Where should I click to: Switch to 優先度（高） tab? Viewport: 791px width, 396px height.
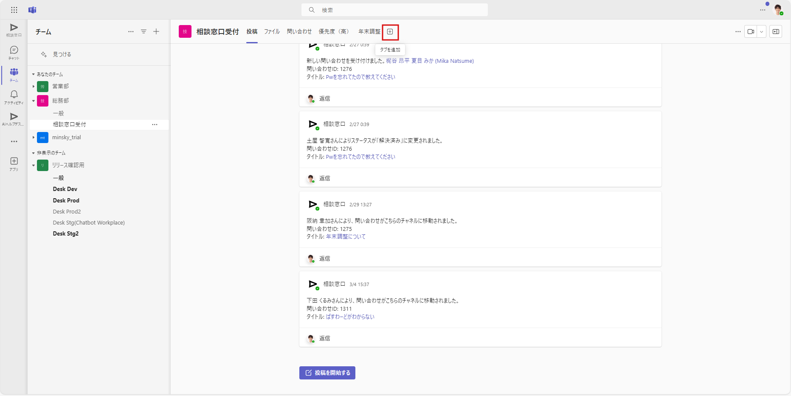click(x=334, y=31)
